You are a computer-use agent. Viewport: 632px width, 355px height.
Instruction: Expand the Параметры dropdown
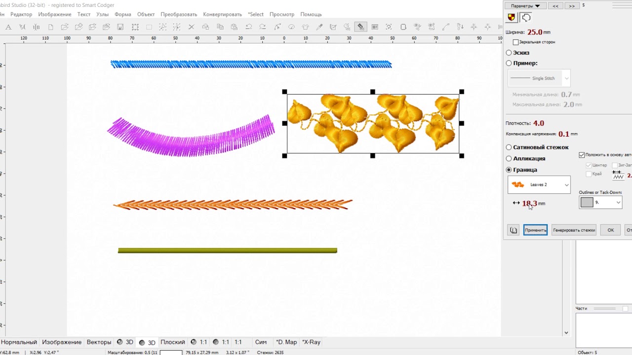tap(525, 6)
